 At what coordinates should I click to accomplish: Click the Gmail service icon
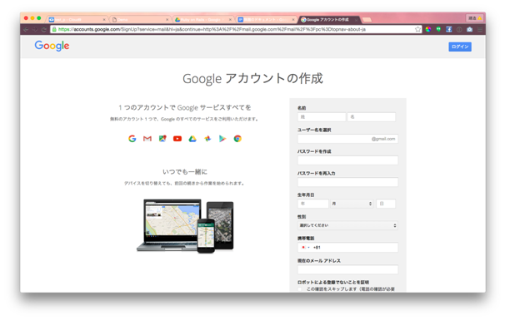tap(147, 139)
